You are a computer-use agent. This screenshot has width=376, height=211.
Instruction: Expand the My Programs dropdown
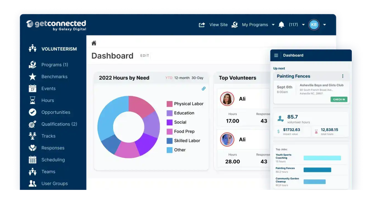273,25
